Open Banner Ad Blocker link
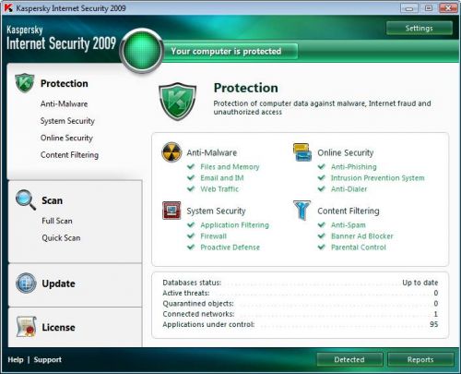This screenshot has height=374, width=461. point(362,236)
